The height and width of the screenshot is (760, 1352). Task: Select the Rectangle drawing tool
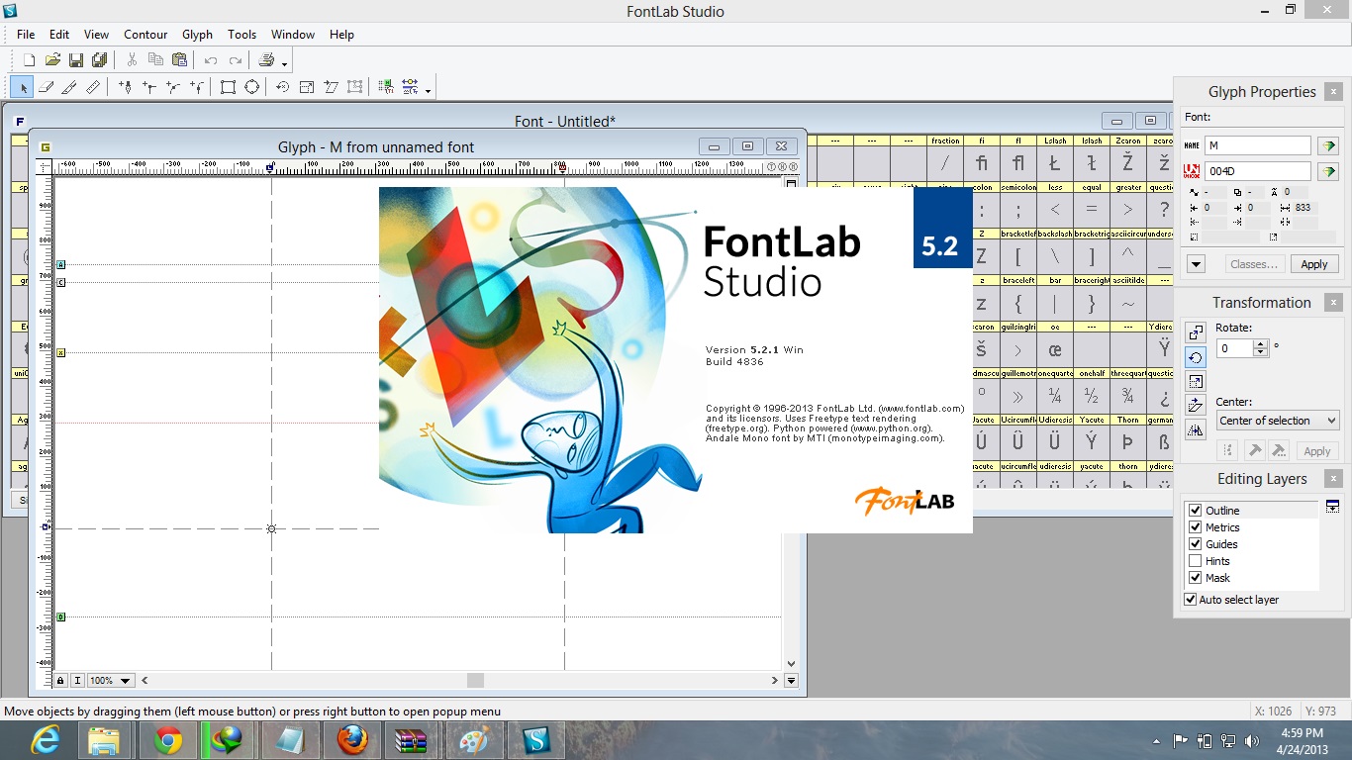tap(228, 87)
